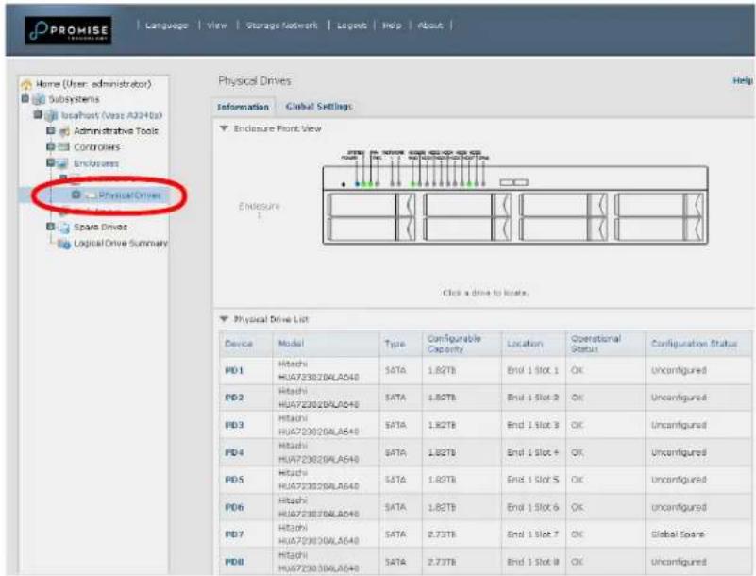Select Physical Drives in the tree
This screenshot has width=756, height=576.
click(x=129, y=195)
